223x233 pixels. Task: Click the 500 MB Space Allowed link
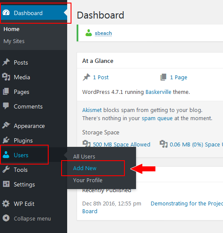[x=121, y=144]
